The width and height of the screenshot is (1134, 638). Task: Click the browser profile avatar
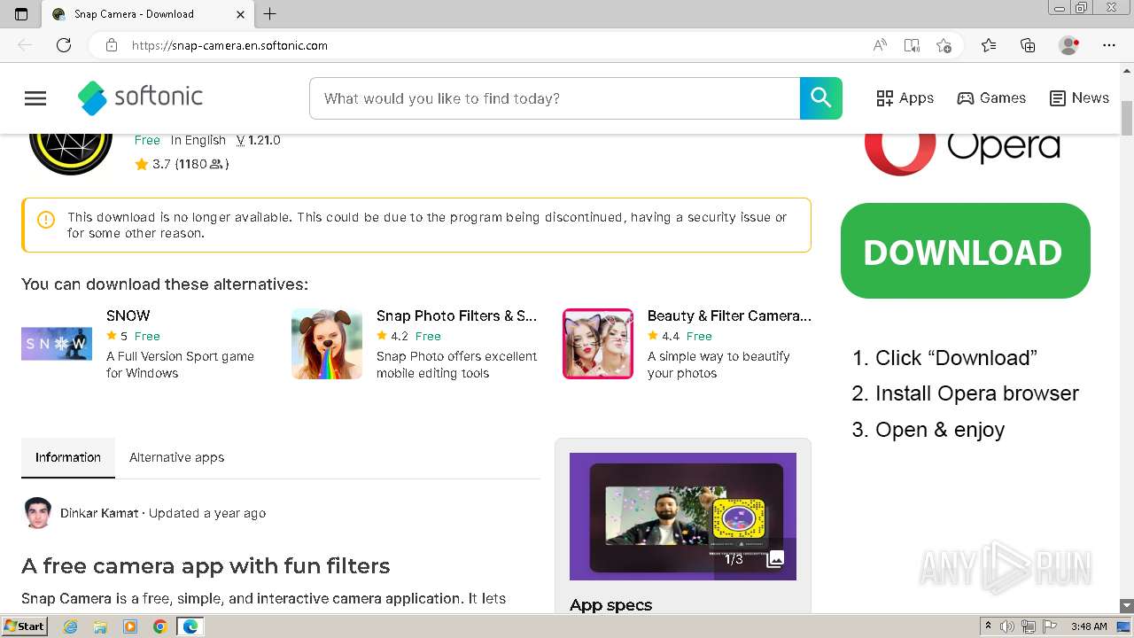point(1068,45)
